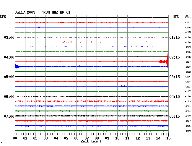The height and width of the screenshot is (146, 192).
Task: Click the '14' minute axis label
Action: click(158, 138)
